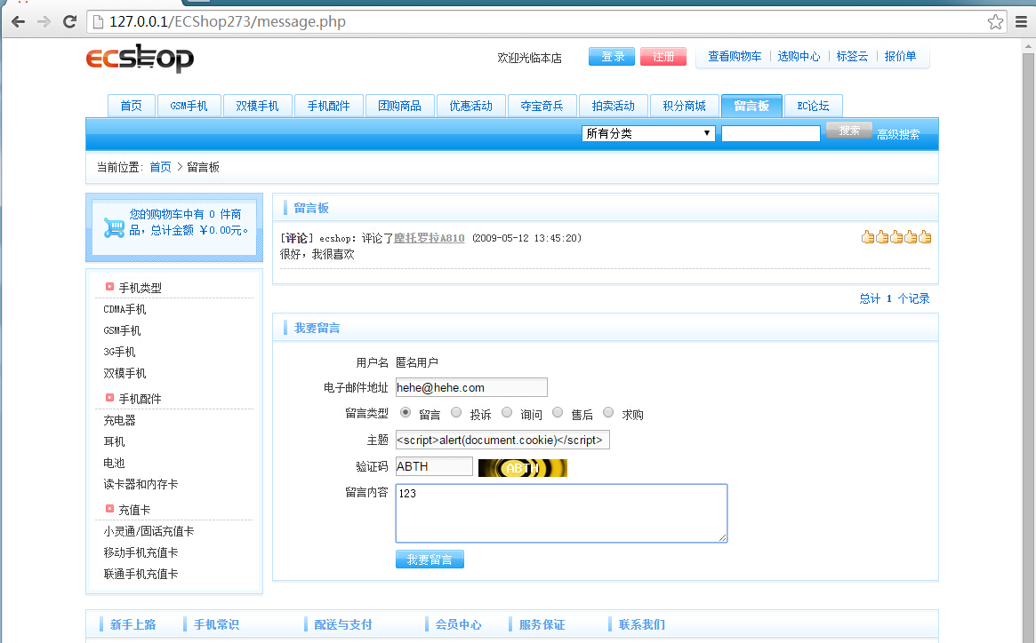Click the cart summary text link
This screenshot has height=643, width=1036.
(189, 222)
